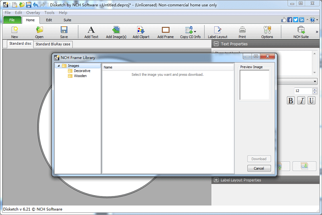Open the Tools menu
This screenshot has width=322, height=215.
(x=50, y=13)
